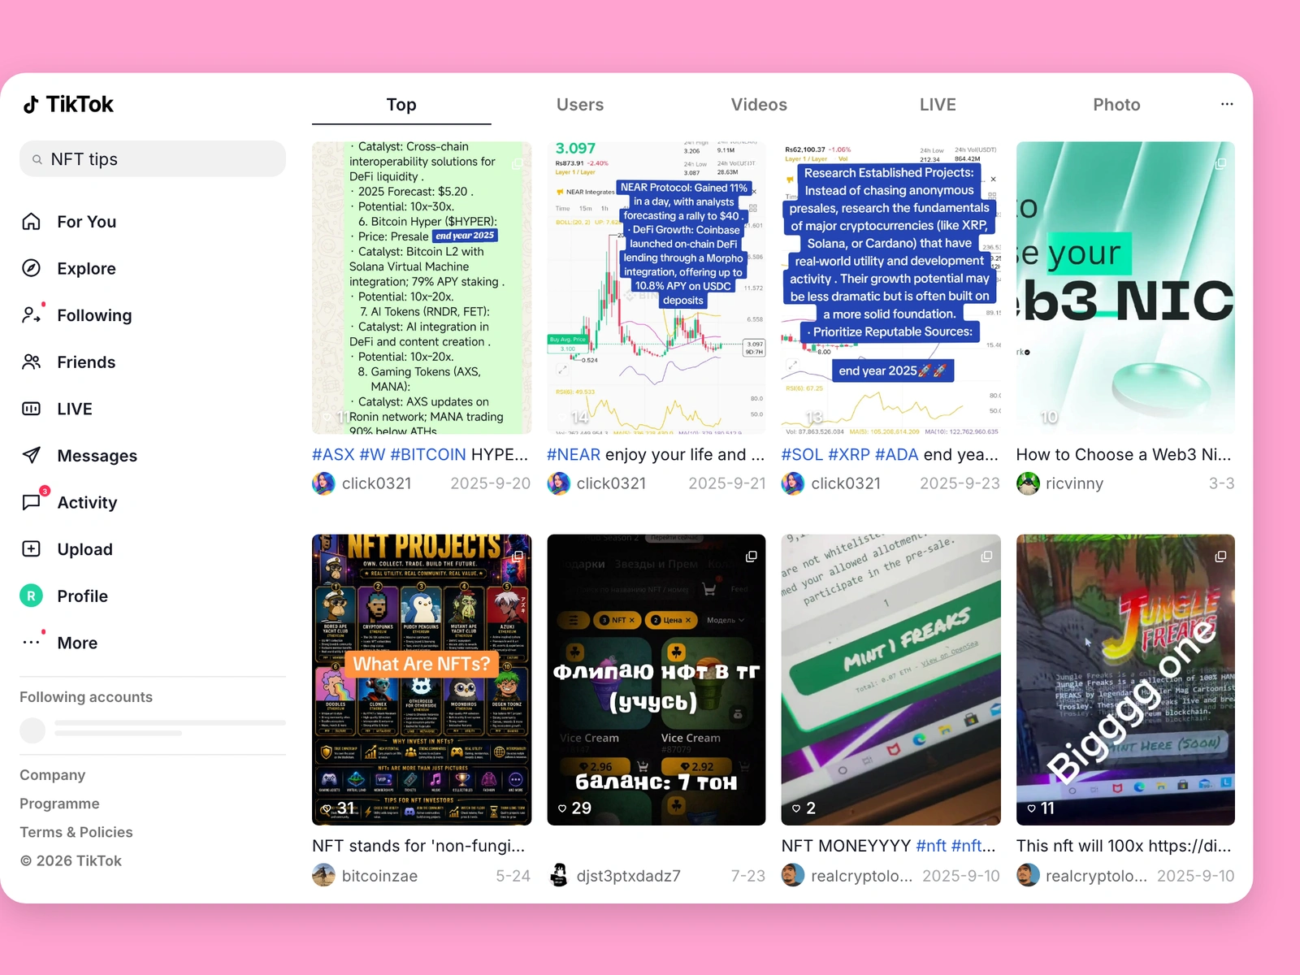
Task: Click the ricvinny avatar
Action: [x=1028, y=483]
